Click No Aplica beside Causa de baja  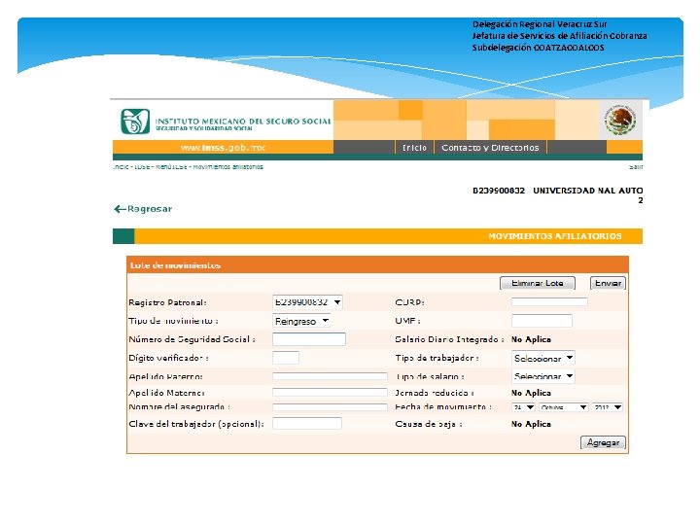pyautogui.click(x=531, y=424)
